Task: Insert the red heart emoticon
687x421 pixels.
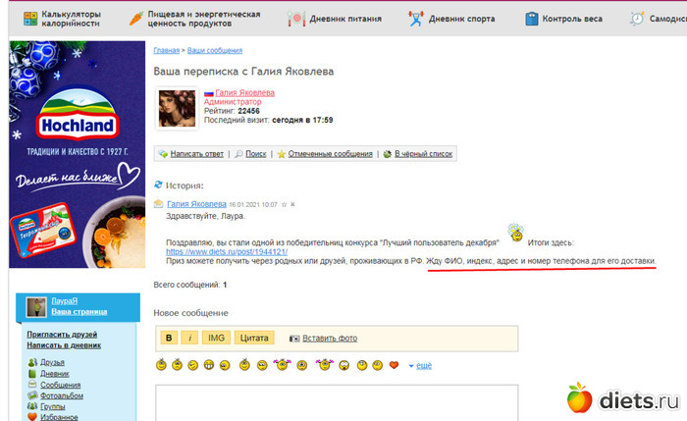Action: point(395,365)
